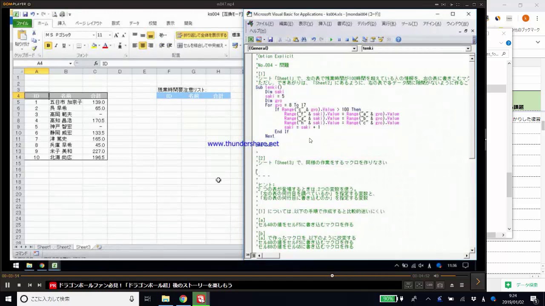Open the VBA Find binoculars tool
This screenshot has height=306, width=545.
(x=304, y=40)
